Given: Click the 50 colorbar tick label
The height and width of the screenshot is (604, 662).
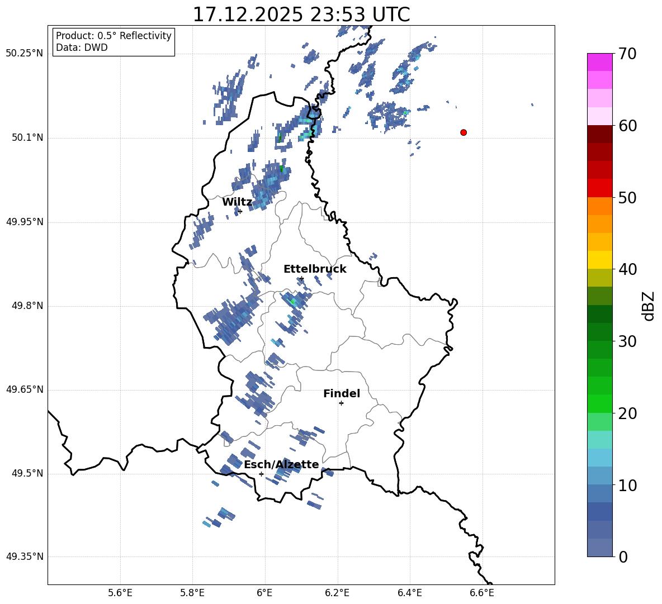Looking at the screenshot, I should (x=627, y=197).
